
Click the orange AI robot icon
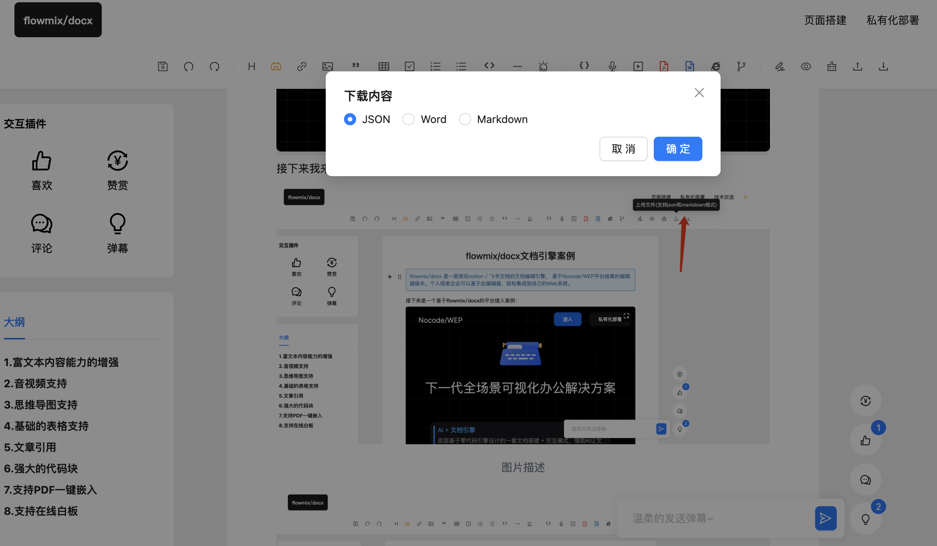pyautogui.click(x=276, y=66)
